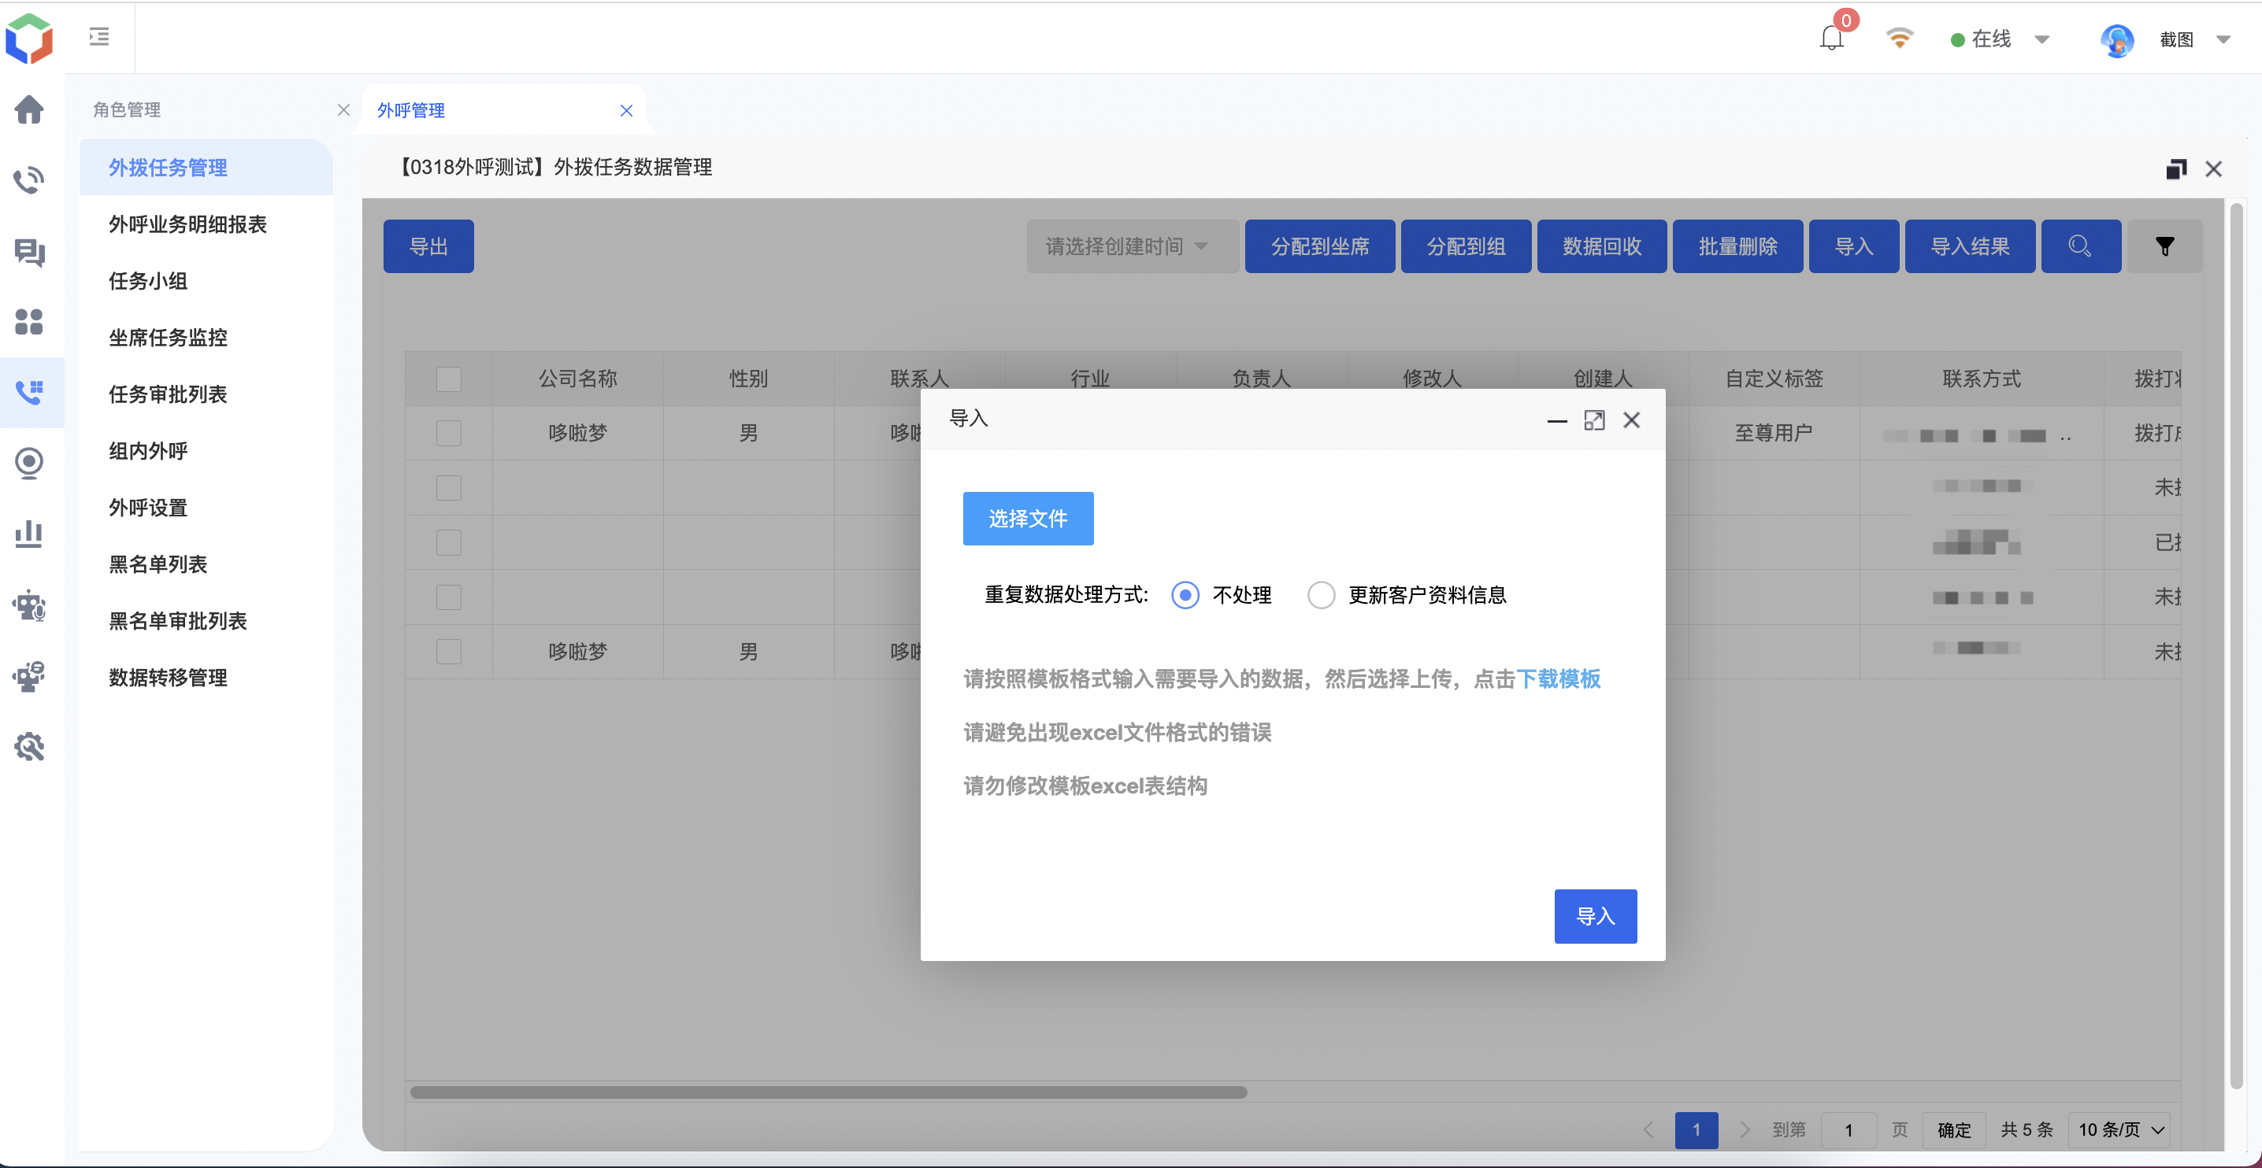
Task: Minimize the 导入 dialog
Action: click(1557, 420)
